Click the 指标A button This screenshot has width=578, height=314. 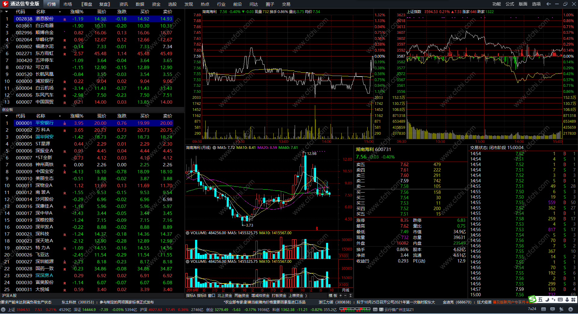(191, 296)
